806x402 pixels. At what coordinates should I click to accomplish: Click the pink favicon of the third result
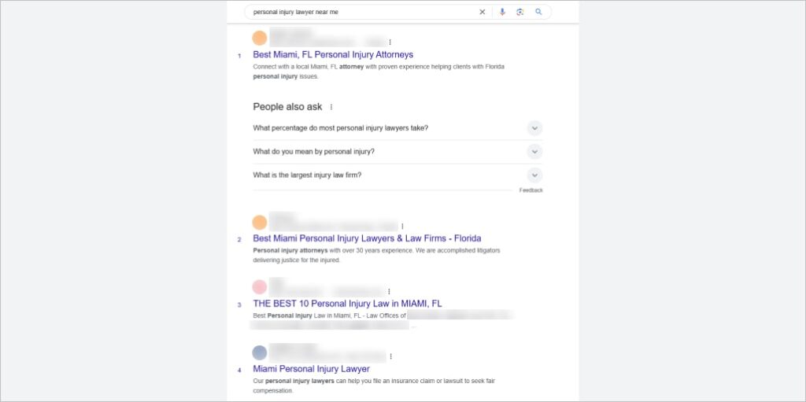pos(260,287)
